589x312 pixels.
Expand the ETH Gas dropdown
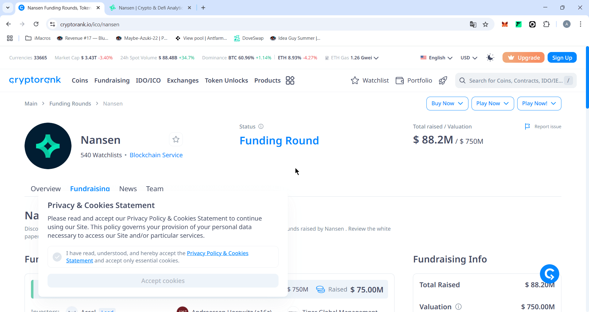pos(352,58)
